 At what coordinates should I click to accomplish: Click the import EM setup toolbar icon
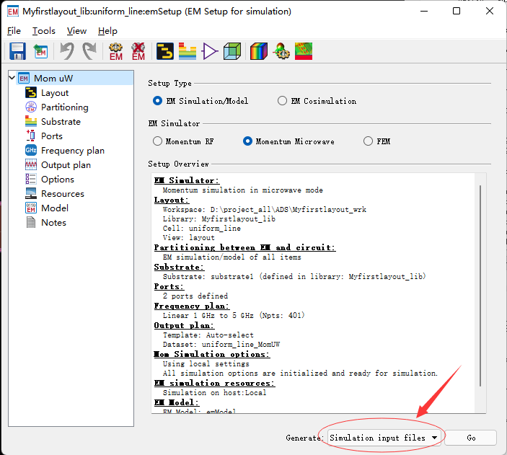[x=40, y=51]
